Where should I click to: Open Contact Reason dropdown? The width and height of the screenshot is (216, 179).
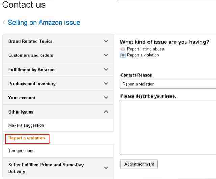pos(168,84)
